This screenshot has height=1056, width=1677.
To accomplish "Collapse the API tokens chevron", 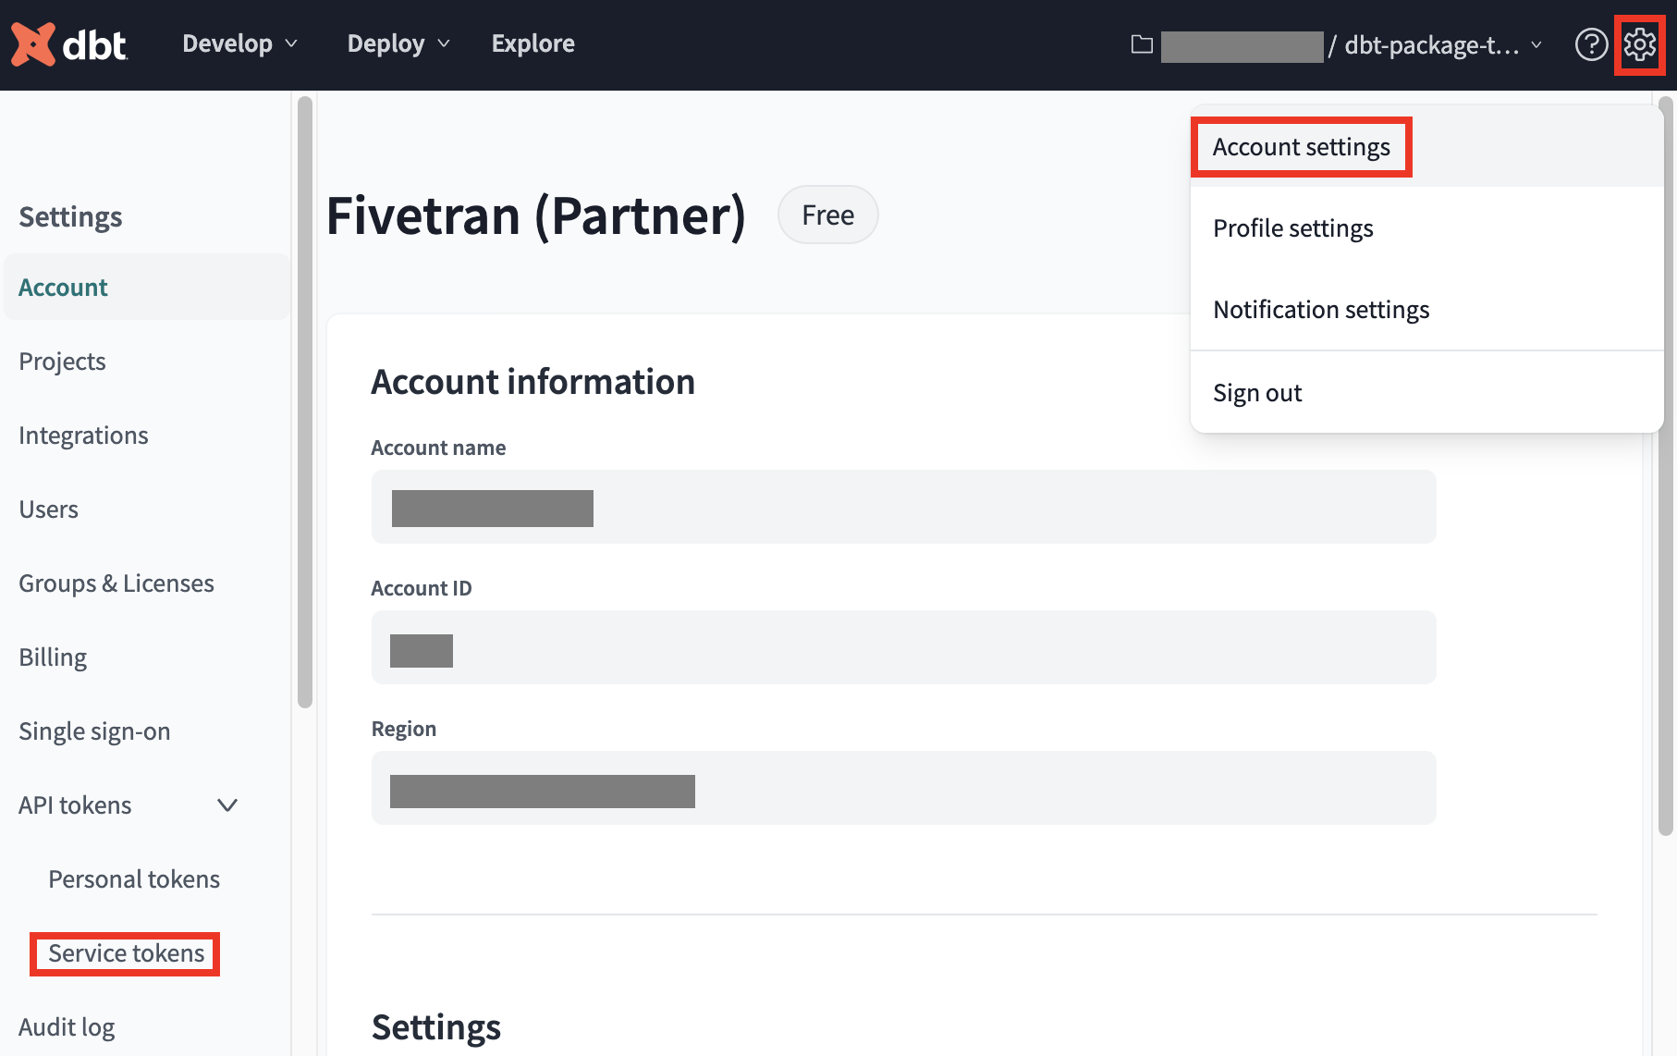I will coord(227,805).
